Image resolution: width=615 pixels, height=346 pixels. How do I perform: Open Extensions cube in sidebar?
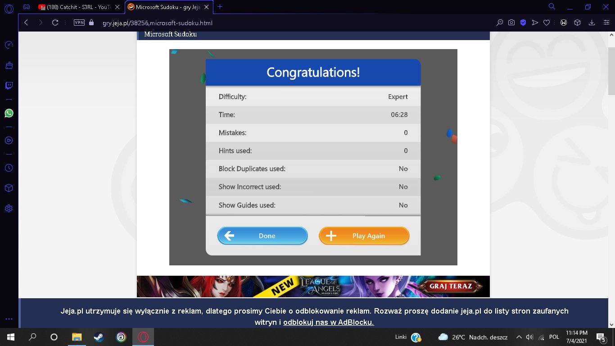coord(9,188)
